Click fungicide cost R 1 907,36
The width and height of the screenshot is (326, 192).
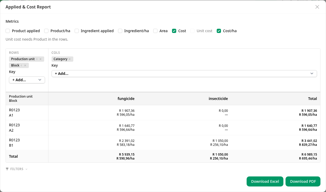127,111
